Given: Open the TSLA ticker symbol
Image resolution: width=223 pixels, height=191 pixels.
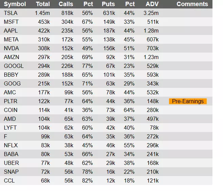Looking at the screenshot, I should (x=11, y=13).
